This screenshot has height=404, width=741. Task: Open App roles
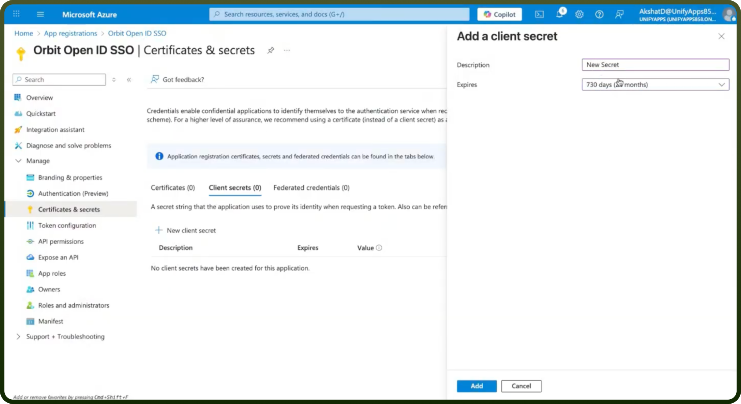[52, 273]
